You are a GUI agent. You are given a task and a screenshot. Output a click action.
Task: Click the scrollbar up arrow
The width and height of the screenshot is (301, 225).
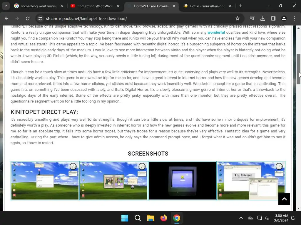pos(298,28)
